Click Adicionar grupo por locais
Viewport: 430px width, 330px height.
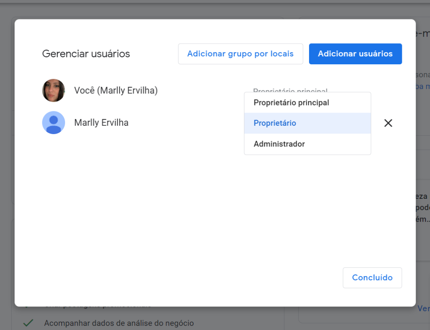pyautogui.click(x=240, y=54)
